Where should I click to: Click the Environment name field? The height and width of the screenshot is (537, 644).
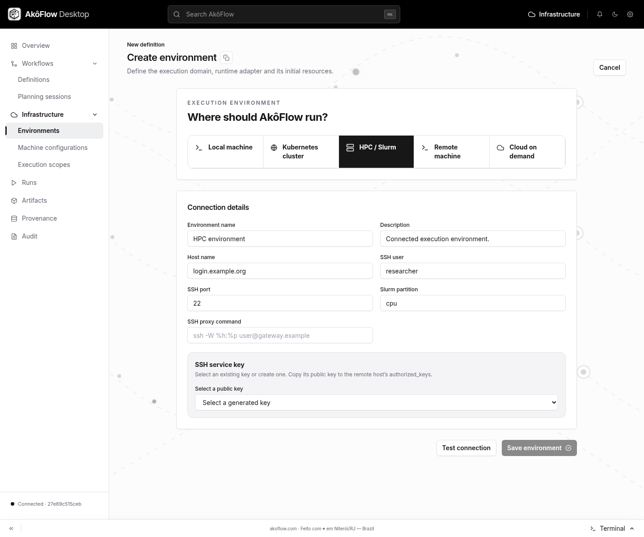(280, 239)
